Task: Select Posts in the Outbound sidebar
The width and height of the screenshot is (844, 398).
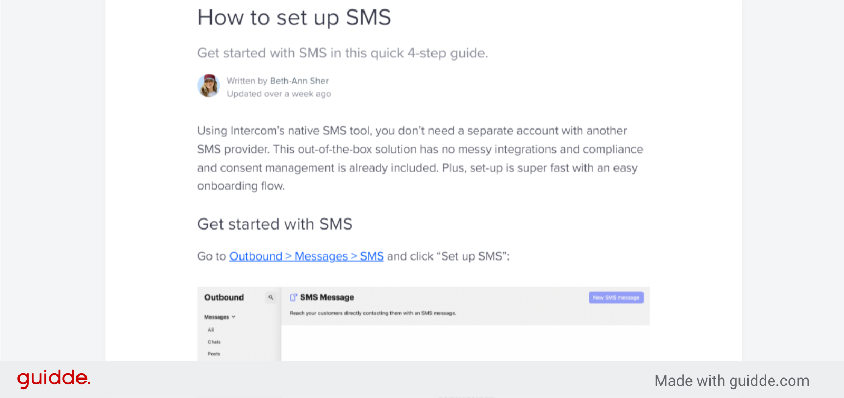Action: click(214, 354)
